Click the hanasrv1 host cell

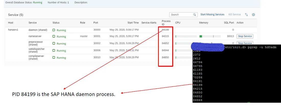point(13,30)
